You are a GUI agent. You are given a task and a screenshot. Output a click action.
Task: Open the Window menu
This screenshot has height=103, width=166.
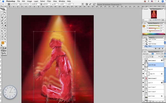click(62, 1)
